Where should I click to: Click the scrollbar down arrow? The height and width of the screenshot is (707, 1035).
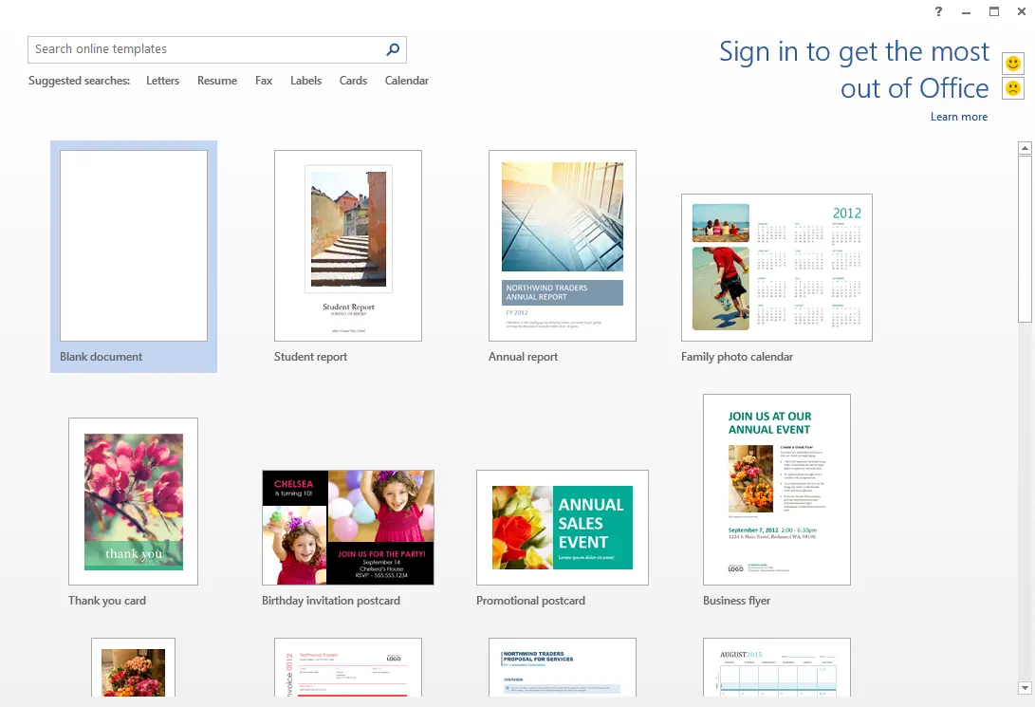pos(1025,688)
